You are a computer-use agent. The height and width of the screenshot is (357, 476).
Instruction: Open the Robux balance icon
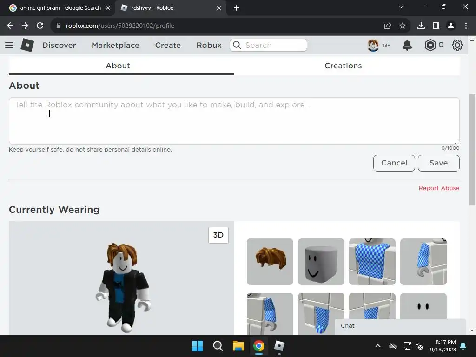point(430,45)
